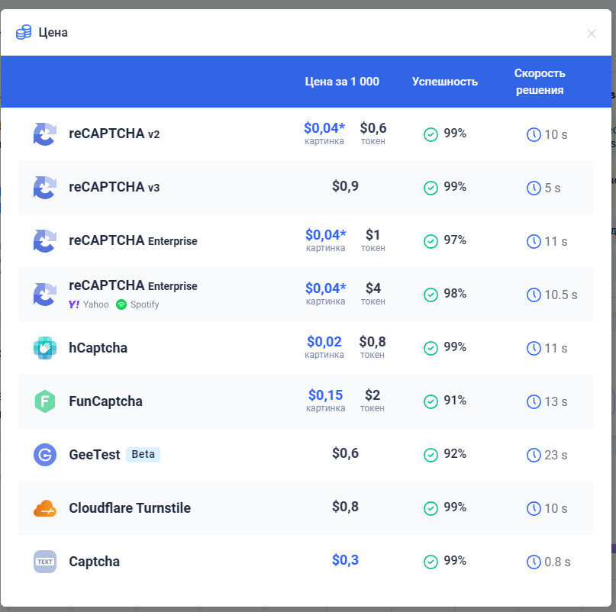616x612 pixels.
Task: Click the Spotify label text
Action: click(x=144, y=304)
